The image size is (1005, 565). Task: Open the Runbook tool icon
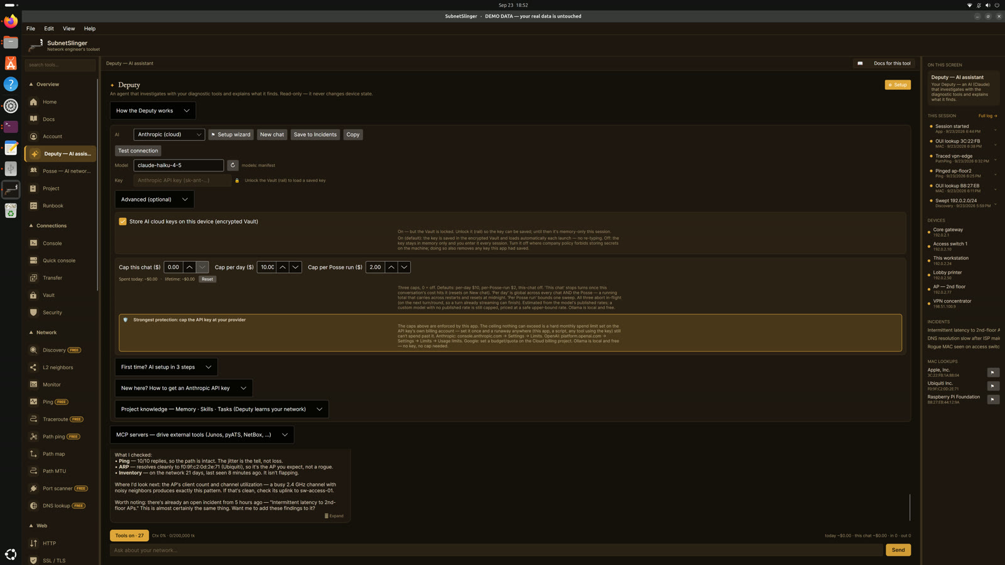tap(34, 206)
